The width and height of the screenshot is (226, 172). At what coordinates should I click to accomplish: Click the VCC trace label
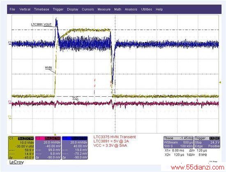(75, 98)
